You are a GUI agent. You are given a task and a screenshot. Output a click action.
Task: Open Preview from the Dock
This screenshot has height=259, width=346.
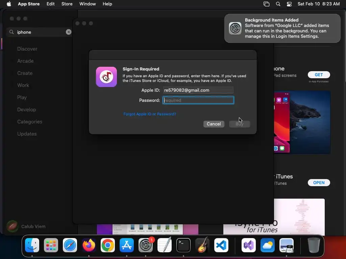pos(287,245)
